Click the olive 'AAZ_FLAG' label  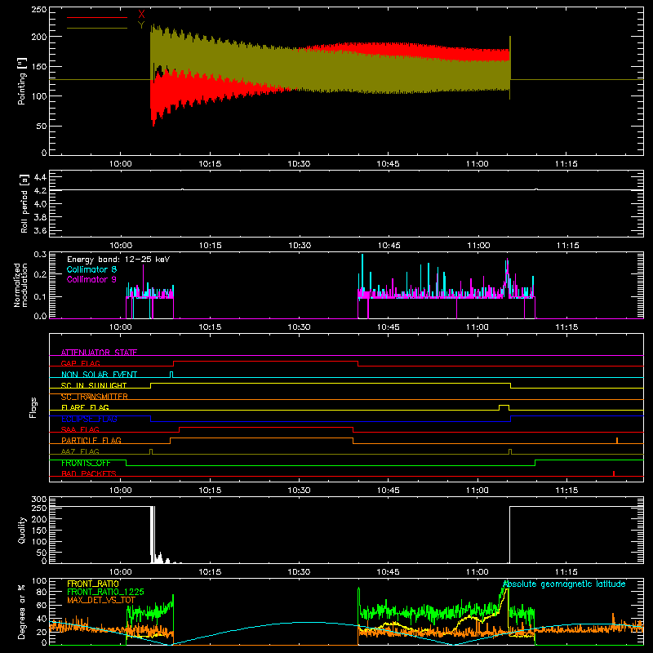[x=80, y=451]
